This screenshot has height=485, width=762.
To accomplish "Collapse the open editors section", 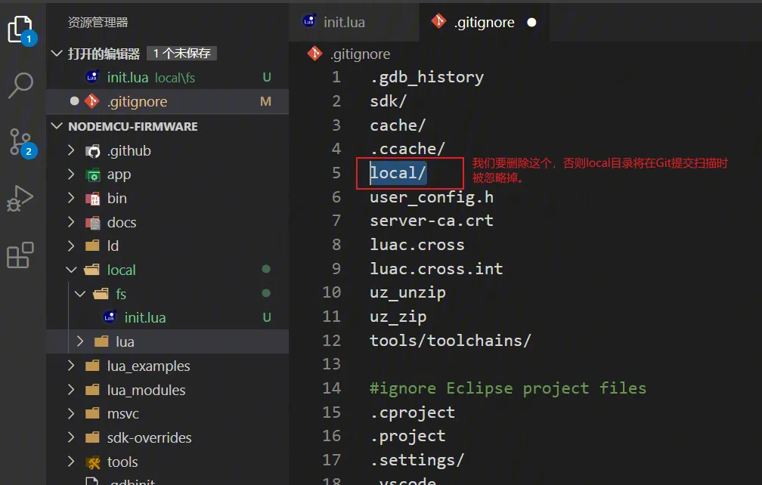I will 57,54.
